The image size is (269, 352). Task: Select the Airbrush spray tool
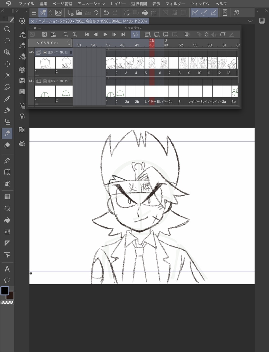pyautogui.click(x=7, y=122)
